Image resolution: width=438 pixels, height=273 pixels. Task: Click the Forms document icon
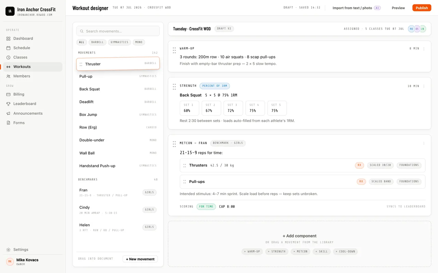[x=9, y=123]
